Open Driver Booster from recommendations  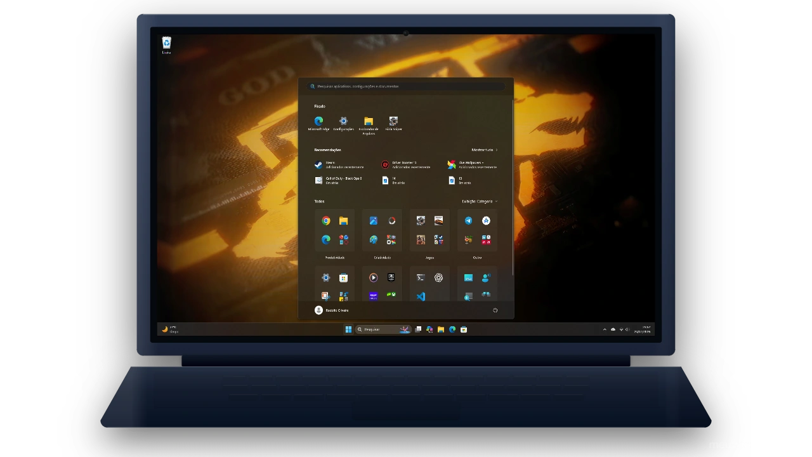pyautogui.click(x=406, y=164)
